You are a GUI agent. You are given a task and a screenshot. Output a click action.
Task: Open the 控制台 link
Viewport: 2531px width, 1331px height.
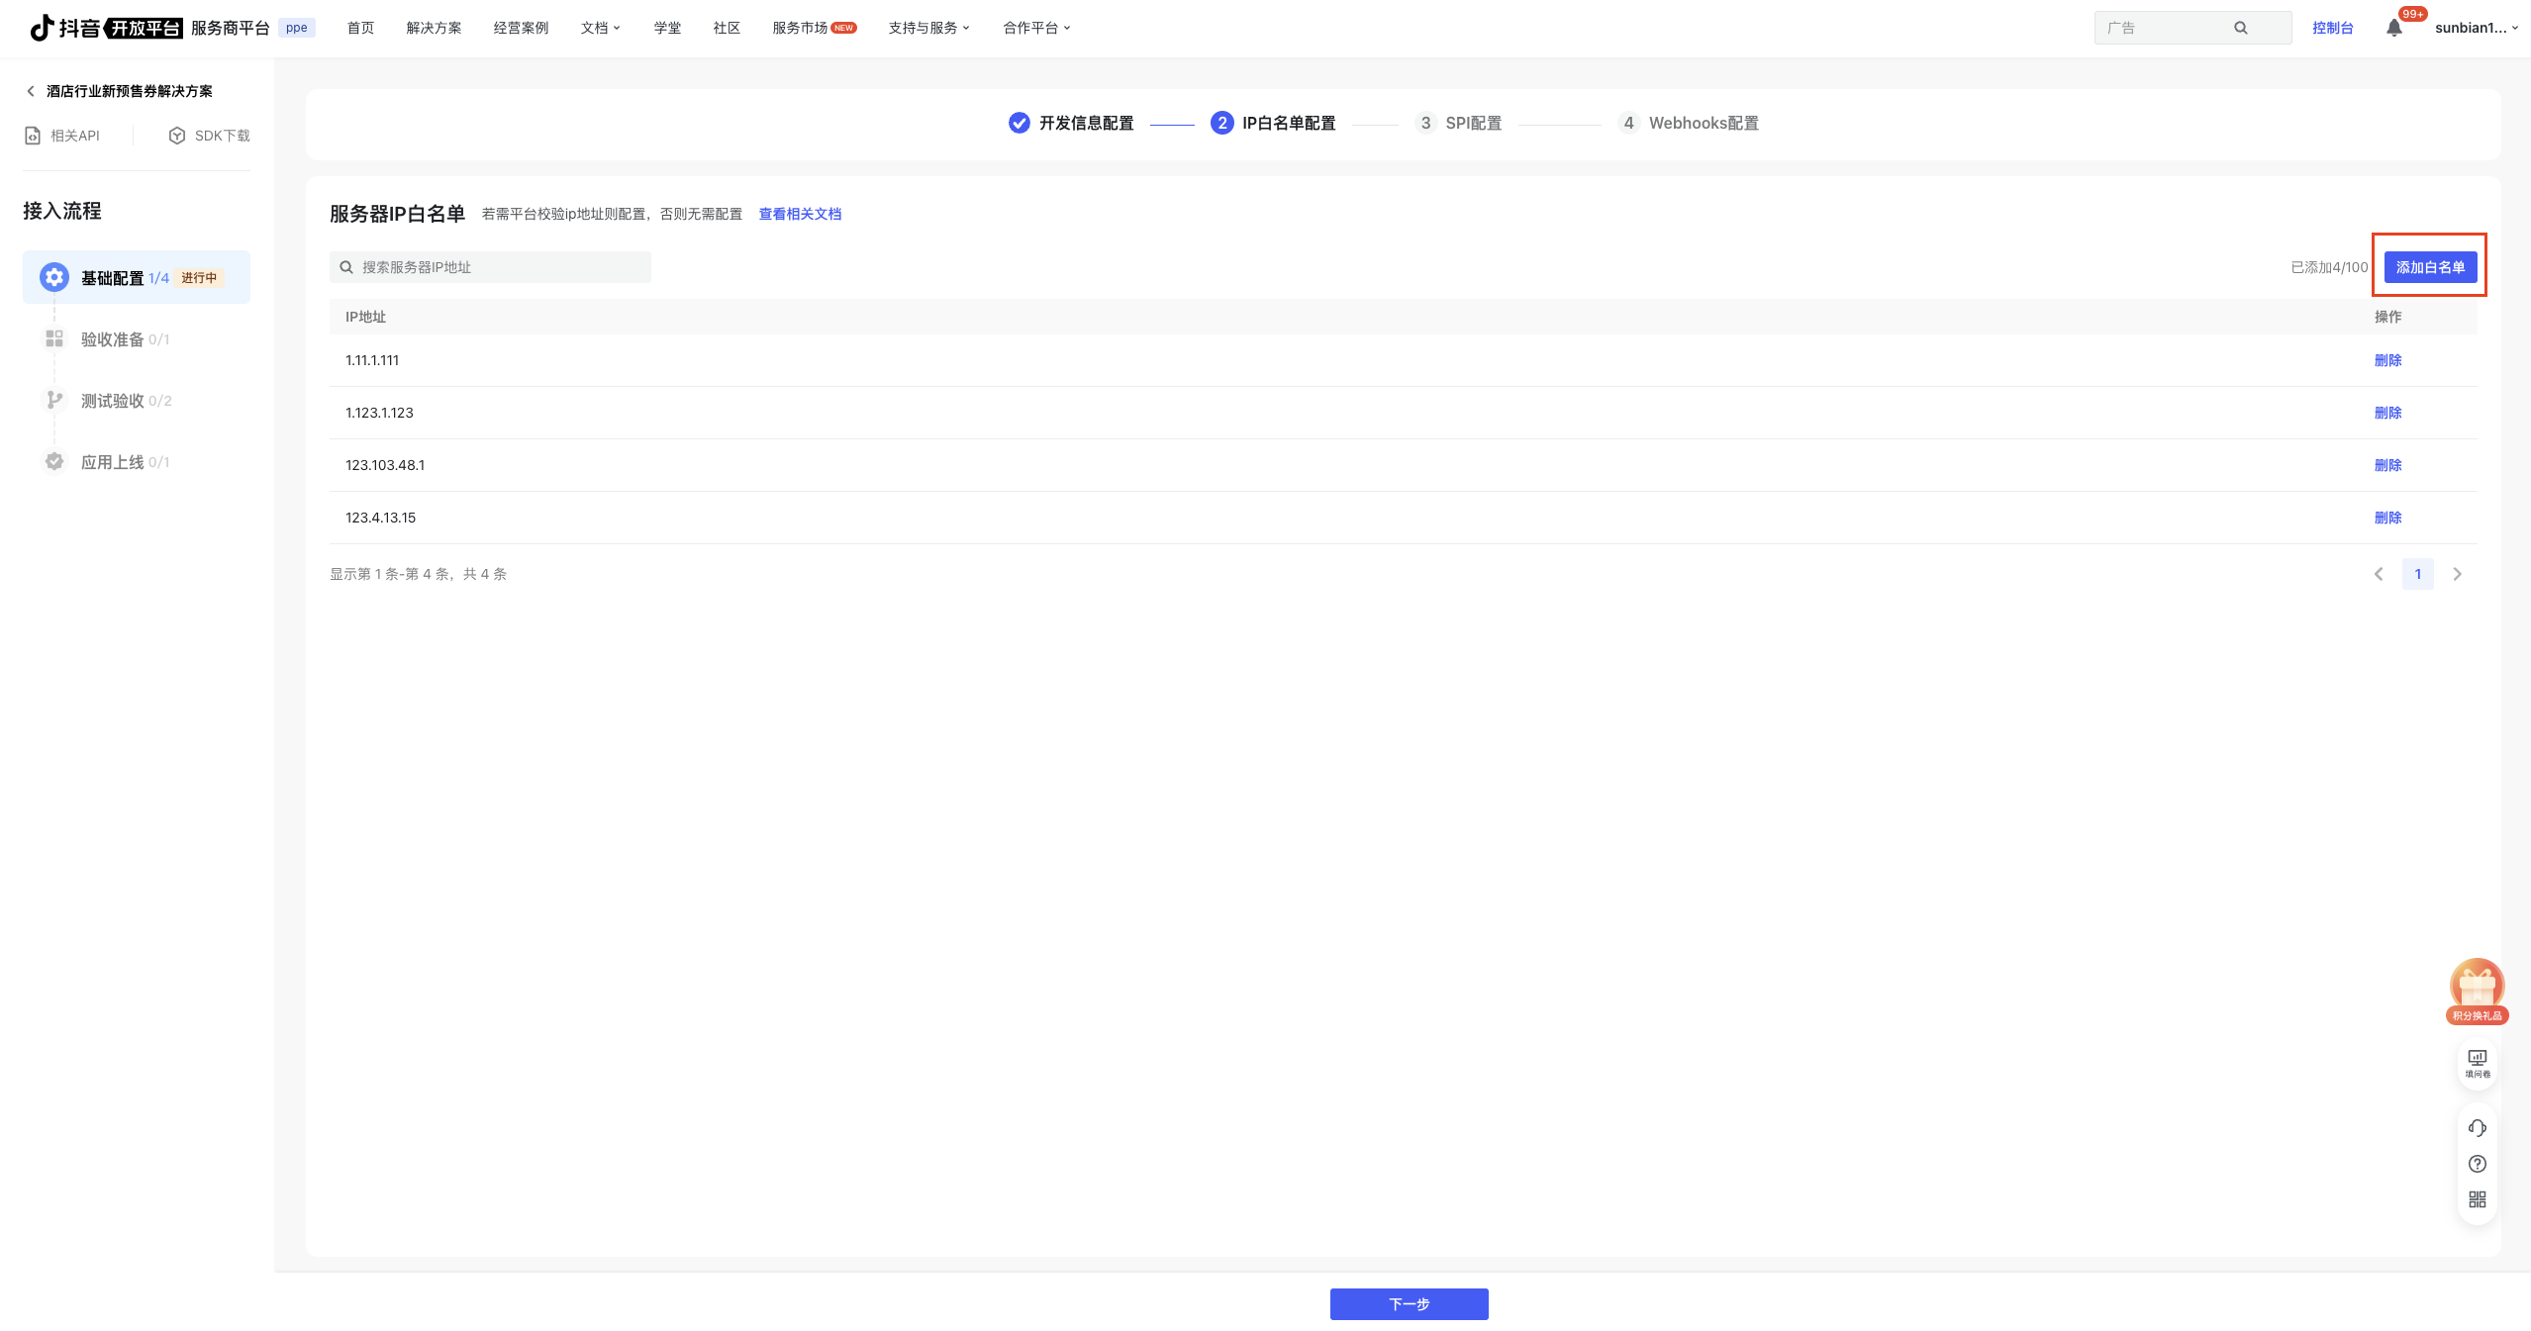point(2332,28)
